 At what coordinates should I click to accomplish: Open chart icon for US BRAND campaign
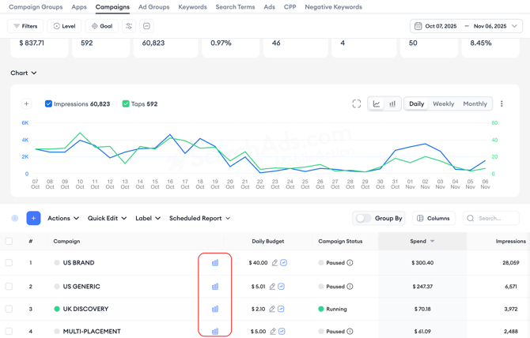point(215,263)
